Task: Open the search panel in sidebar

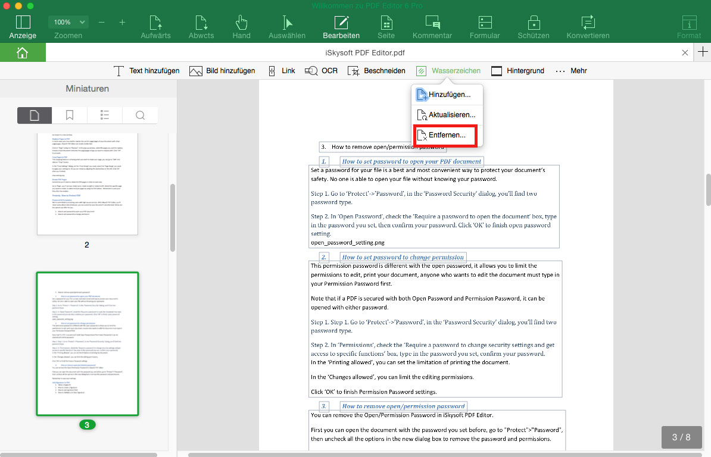Action: [140, 115]
